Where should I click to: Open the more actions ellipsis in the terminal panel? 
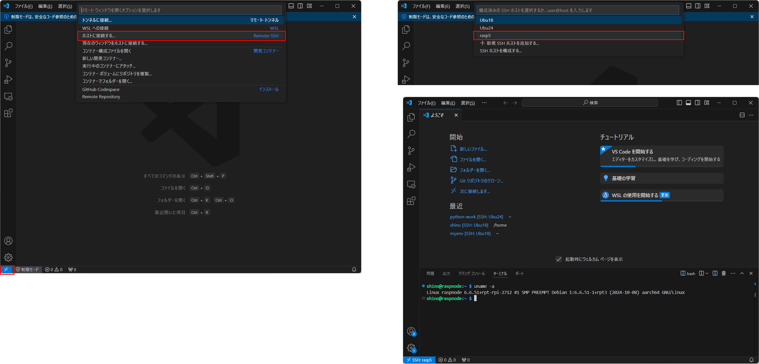click(733, 273)
